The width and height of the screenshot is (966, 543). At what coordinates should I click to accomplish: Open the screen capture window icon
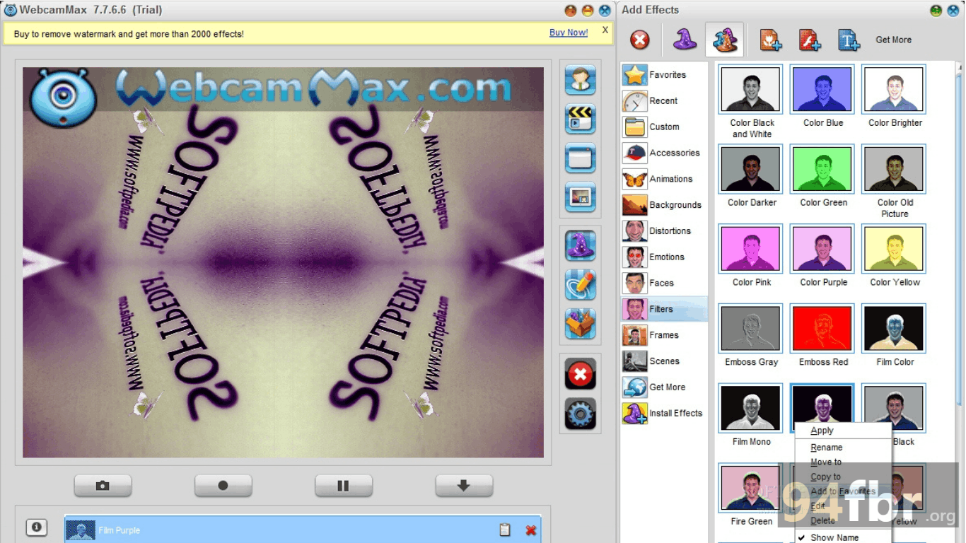(580, 158)
